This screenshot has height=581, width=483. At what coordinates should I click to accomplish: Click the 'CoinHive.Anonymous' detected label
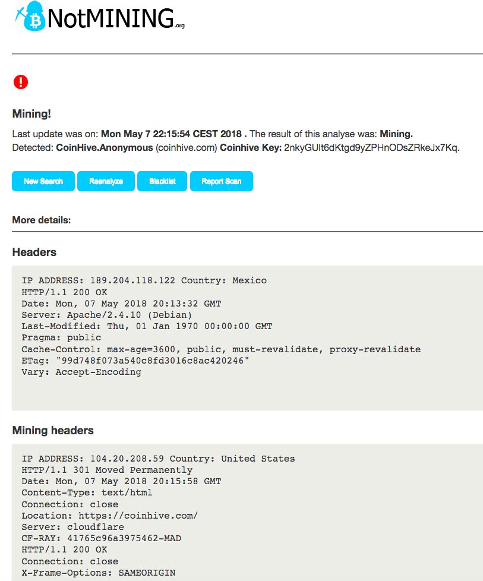point(104,148)
